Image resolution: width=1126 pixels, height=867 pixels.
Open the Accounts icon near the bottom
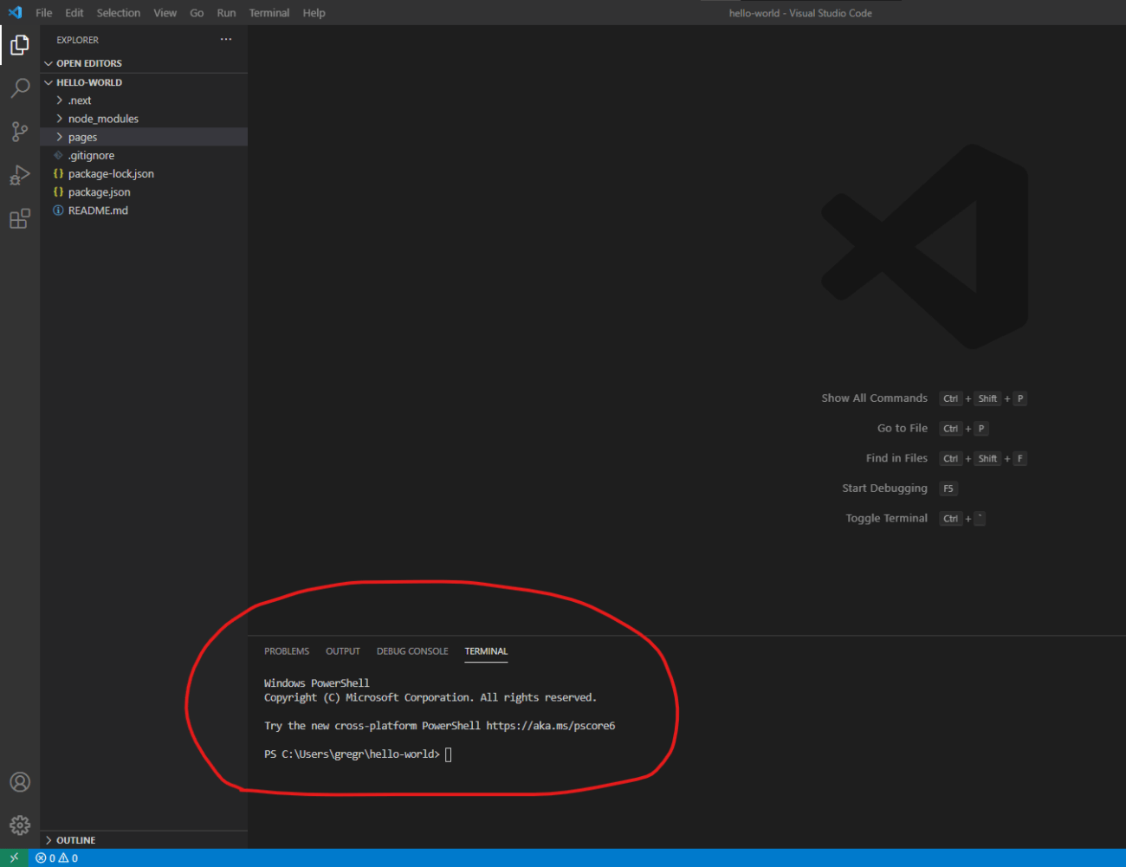tap(19, 781)
